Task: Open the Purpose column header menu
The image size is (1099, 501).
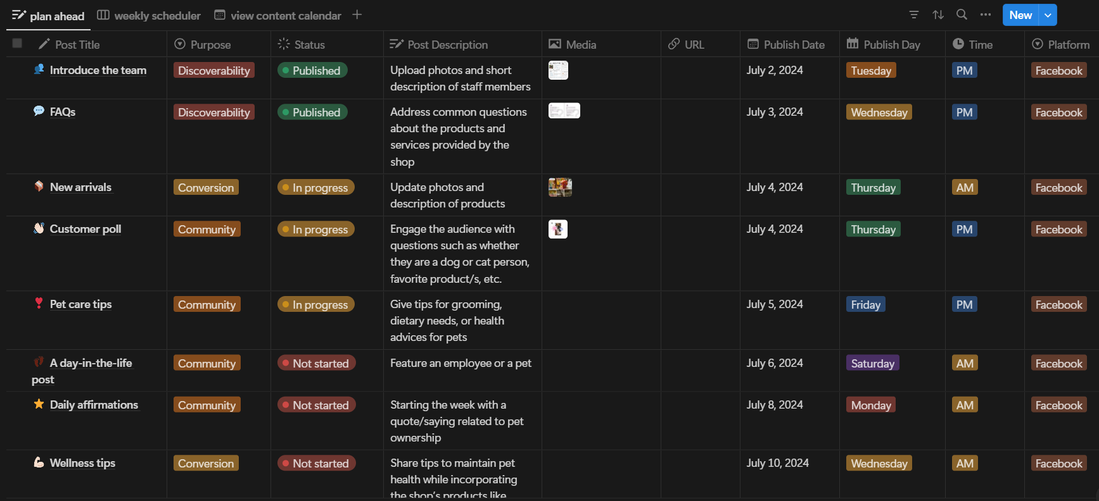Action: [x=210, y=44]
